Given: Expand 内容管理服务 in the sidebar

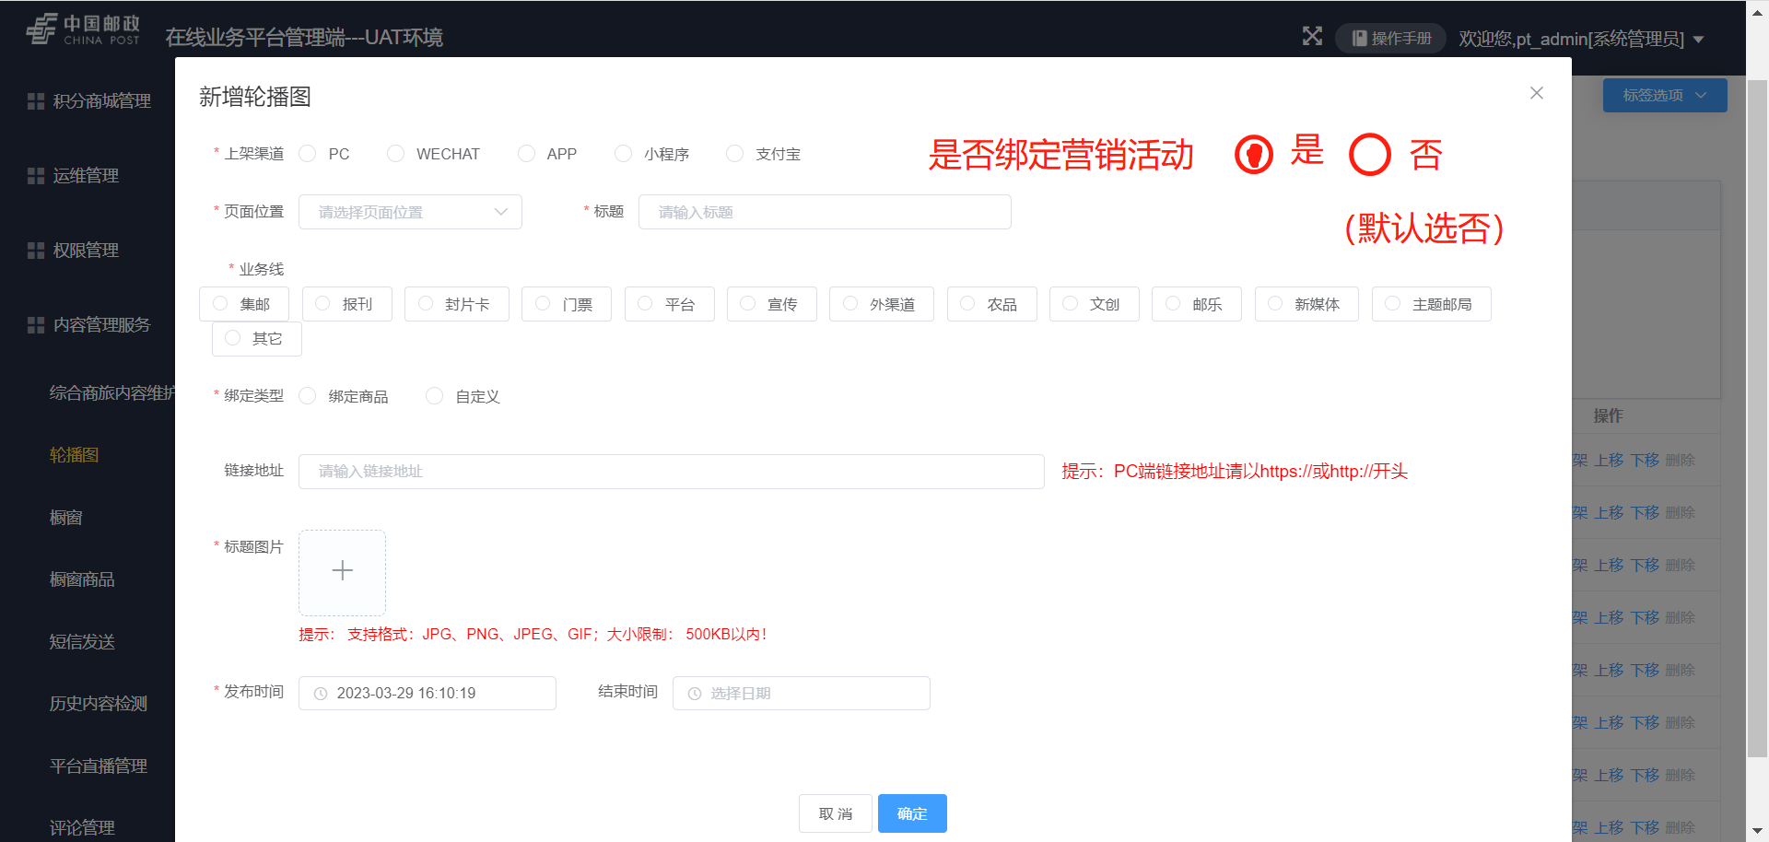Looking at the screenshot, I should (x=88, y=324).
